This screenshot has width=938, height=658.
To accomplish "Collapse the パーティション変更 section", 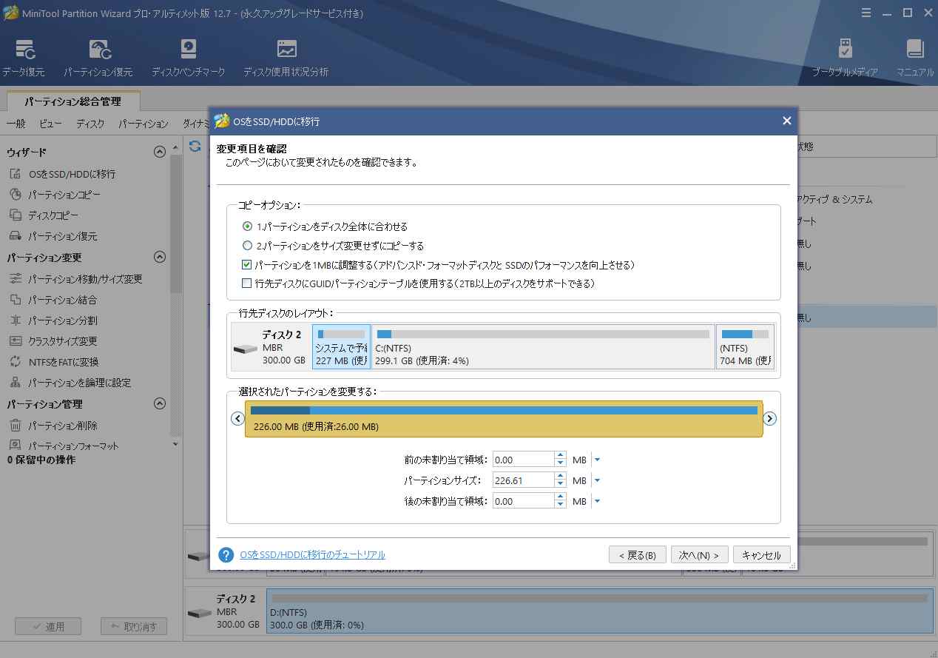I will [x=159, y=258].
